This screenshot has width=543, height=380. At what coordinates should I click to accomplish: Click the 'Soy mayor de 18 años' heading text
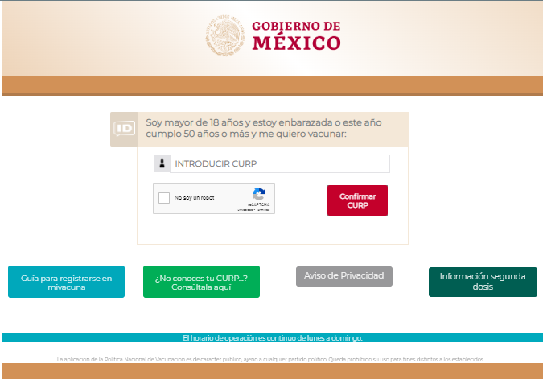(264, 128)
